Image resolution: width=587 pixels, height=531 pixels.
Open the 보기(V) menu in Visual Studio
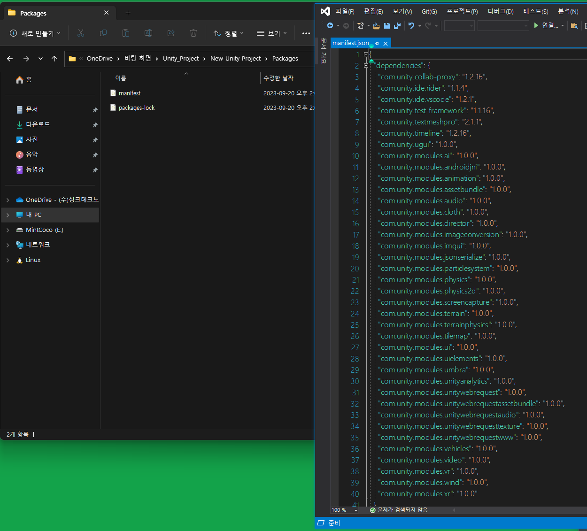tap(402, 11)
